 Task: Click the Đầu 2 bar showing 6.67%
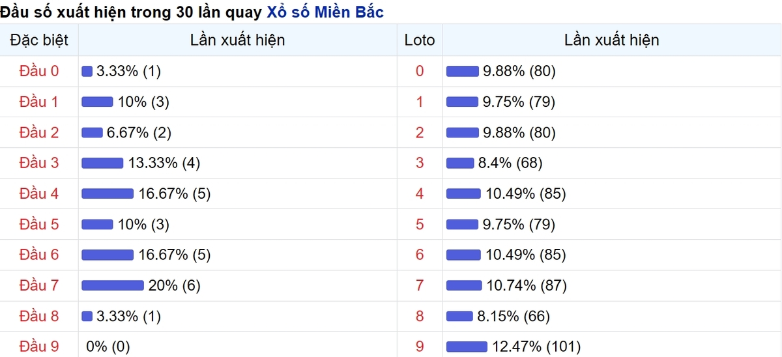(x=92, y=132)
